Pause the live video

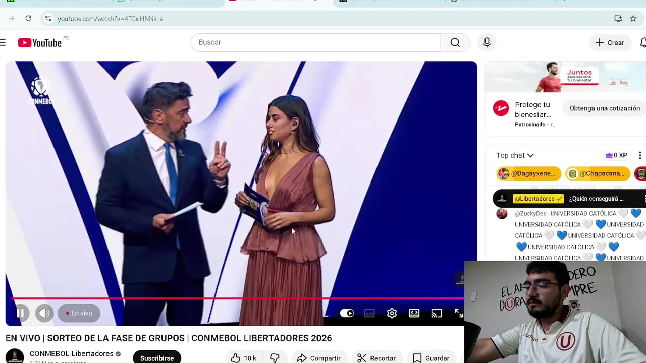[20, 313]
